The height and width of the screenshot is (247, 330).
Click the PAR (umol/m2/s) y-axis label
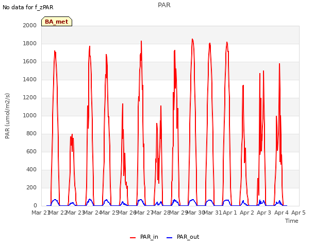[x=7, y=116]
